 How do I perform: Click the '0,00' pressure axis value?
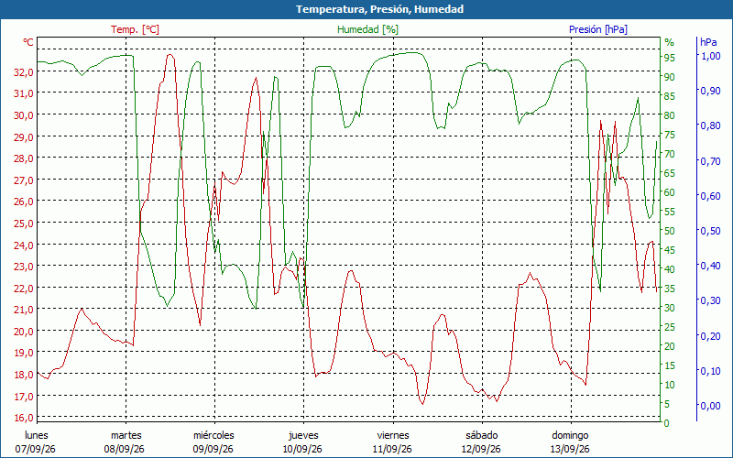[x=711, y=406]
